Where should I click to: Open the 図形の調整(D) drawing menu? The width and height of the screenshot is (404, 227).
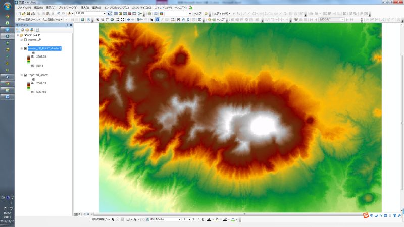pyautogui.click(x=100, y=219)
